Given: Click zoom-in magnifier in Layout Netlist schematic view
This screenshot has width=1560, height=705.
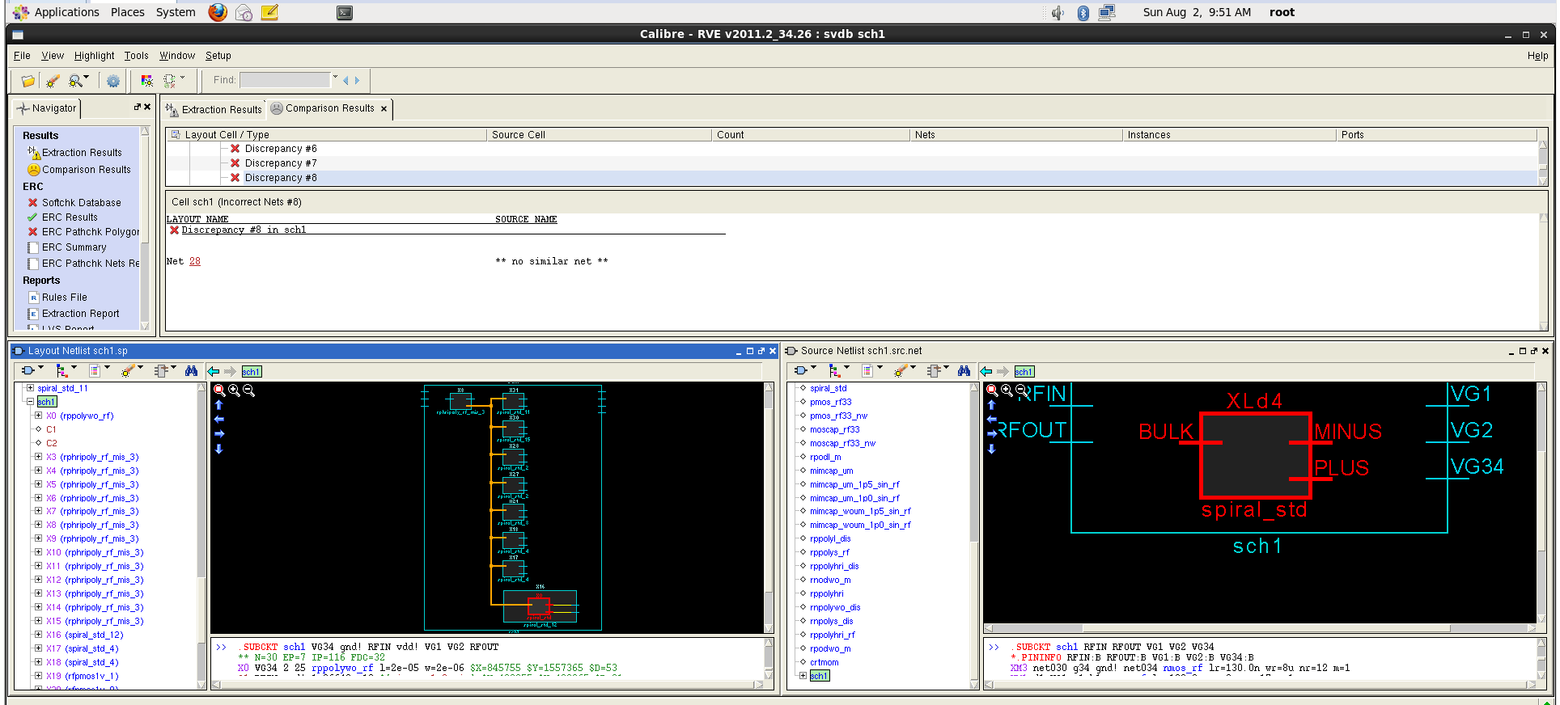Looking at the screenshot, I should tap(234, 390).
